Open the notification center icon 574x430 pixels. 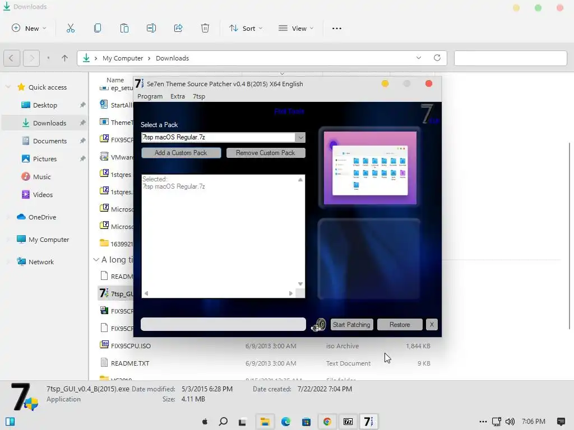click(x=561, y=422)
